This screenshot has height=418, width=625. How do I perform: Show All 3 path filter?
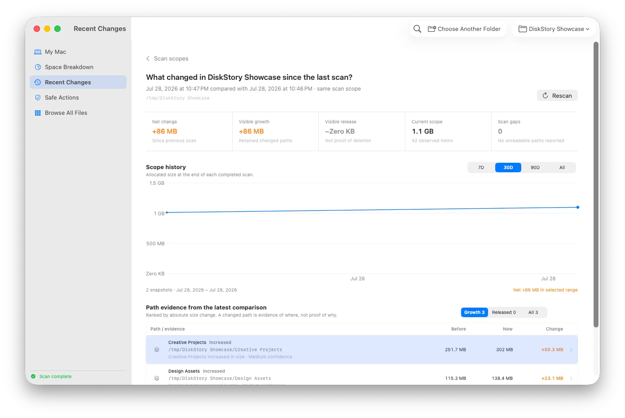[533, 313]
